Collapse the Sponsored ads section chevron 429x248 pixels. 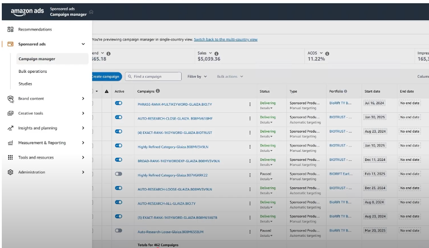tap(83, 44)
